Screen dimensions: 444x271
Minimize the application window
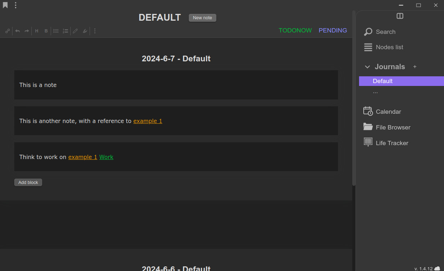(x=401, y=5)
